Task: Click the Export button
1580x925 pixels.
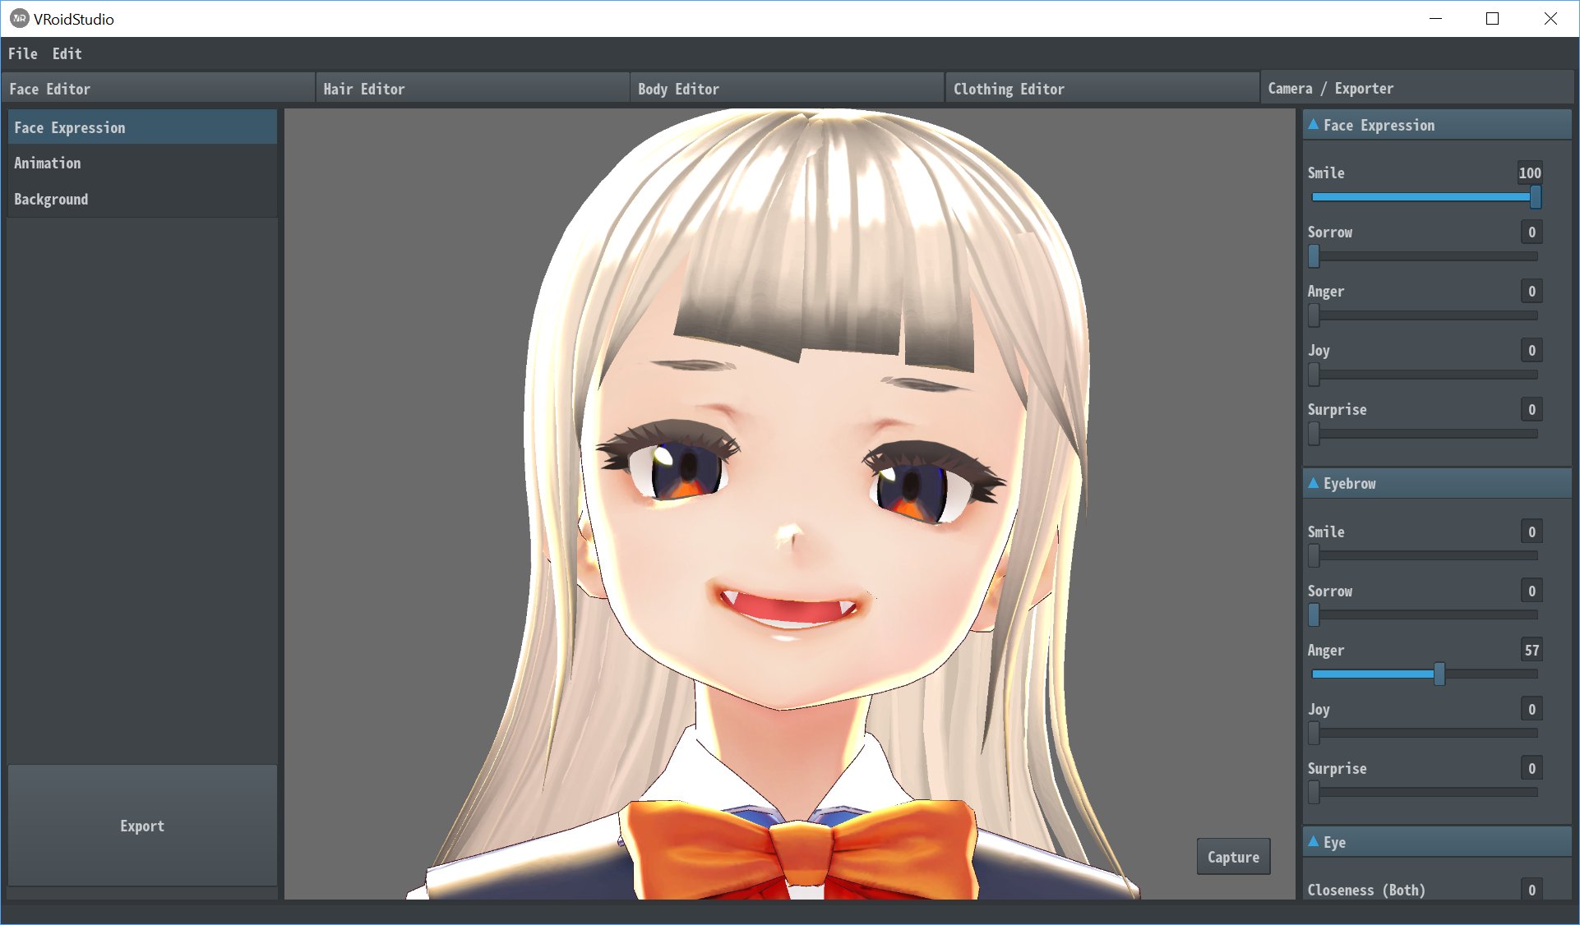Action: [142, 826]
